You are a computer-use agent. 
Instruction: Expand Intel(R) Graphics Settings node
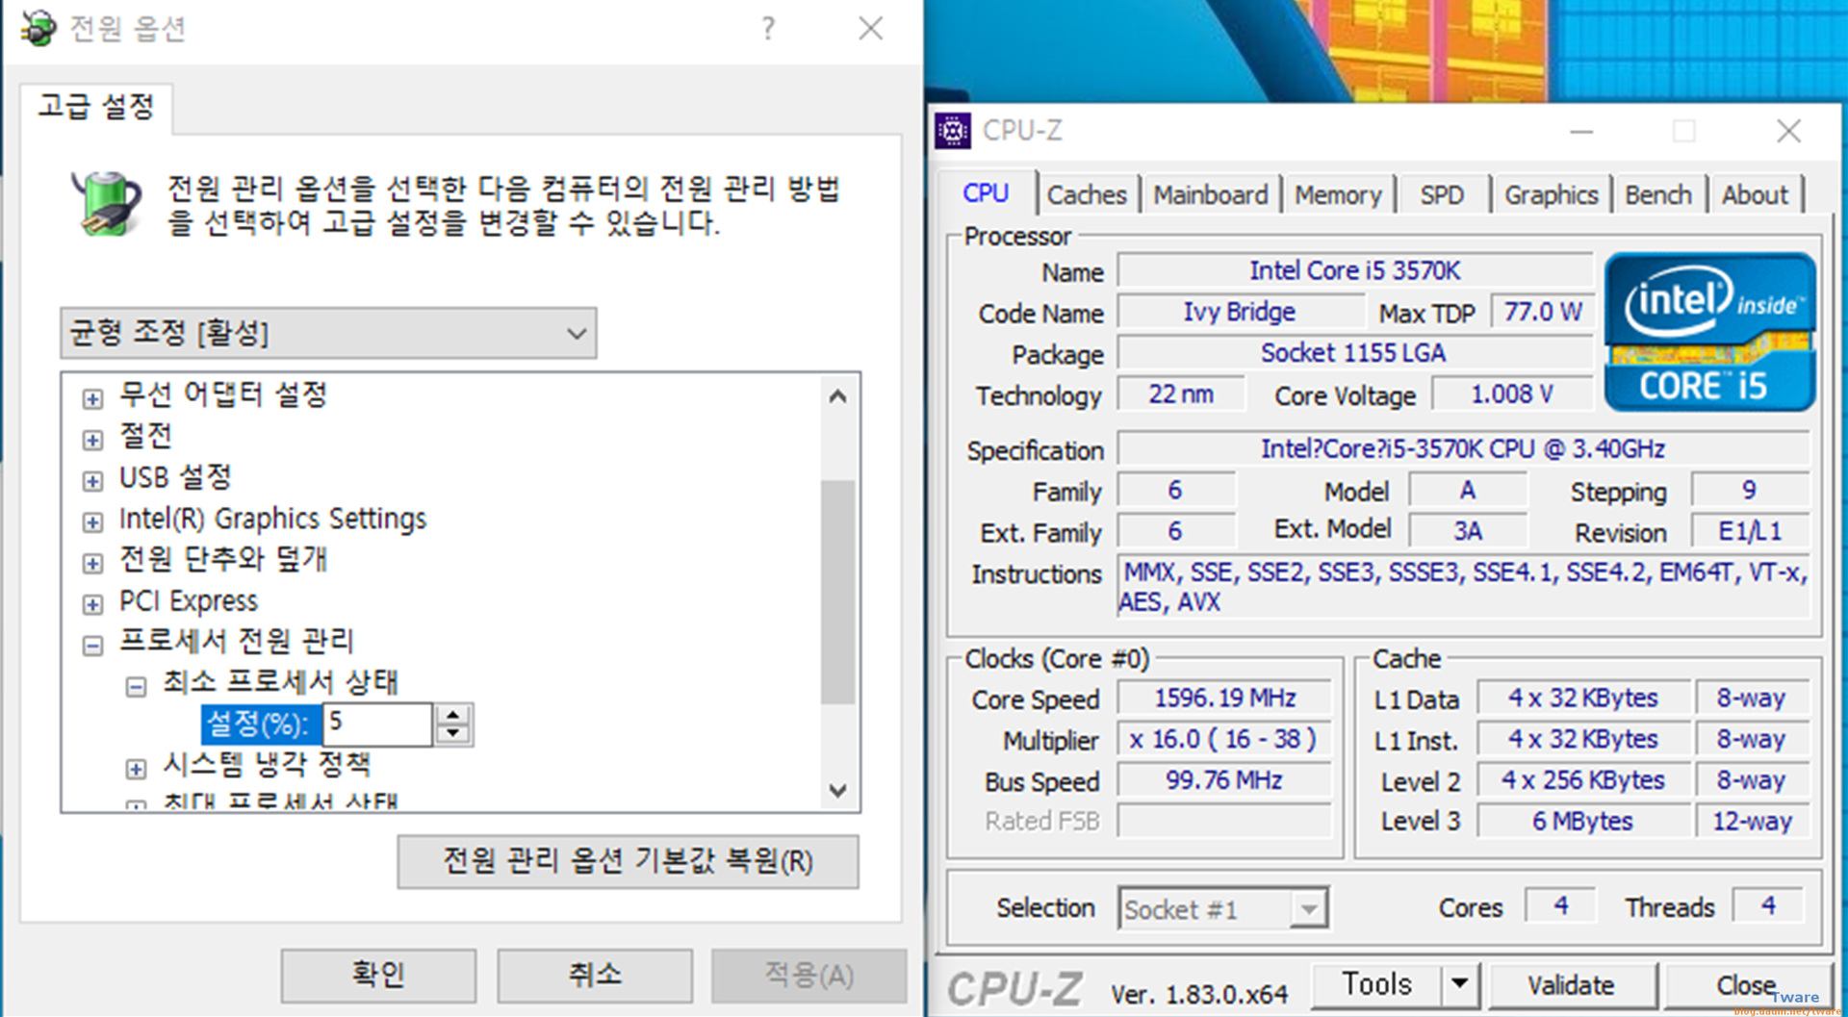pos(92,522)
